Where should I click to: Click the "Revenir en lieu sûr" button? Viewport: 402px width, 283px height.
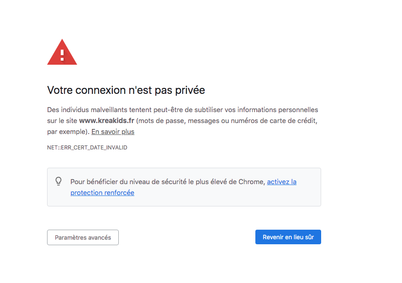[x=288, y=237]
